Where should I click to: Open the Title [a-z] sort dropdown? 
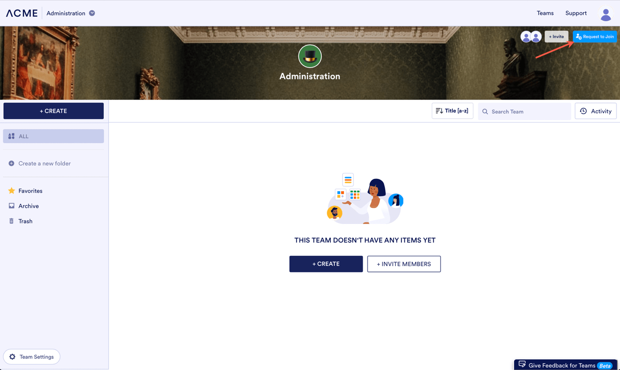tap(452, 111)
